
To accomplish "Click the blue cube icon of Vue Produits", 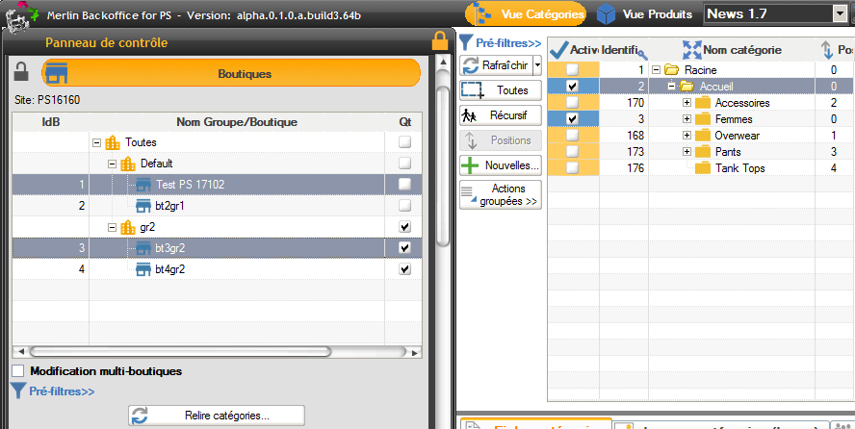I will point(606,14).
